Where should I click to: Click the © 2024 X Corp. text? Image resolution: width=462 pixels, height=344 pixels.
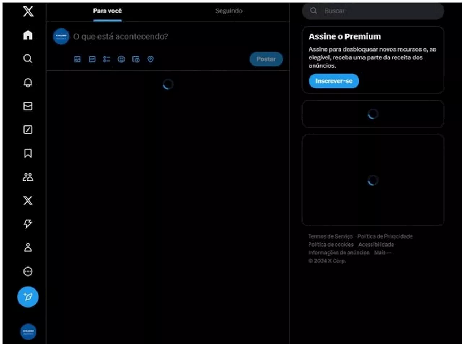click(327, 261)
